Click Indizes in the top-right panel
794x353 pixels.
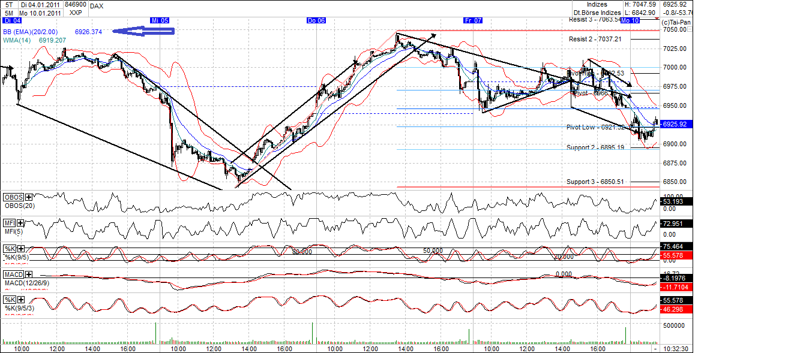pyautogui.click(x=596, y=5)
